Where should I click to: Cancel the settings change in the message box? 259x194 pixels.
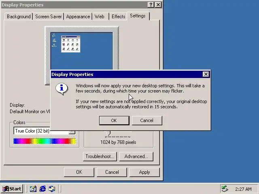pyautogui.click(x=147, y=120)
